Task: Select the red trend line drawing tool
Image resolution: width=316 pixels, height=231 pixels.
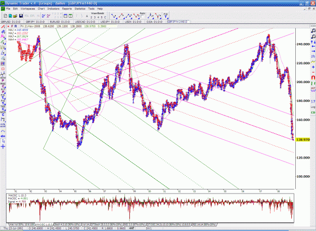Action: tap(3, 26)
